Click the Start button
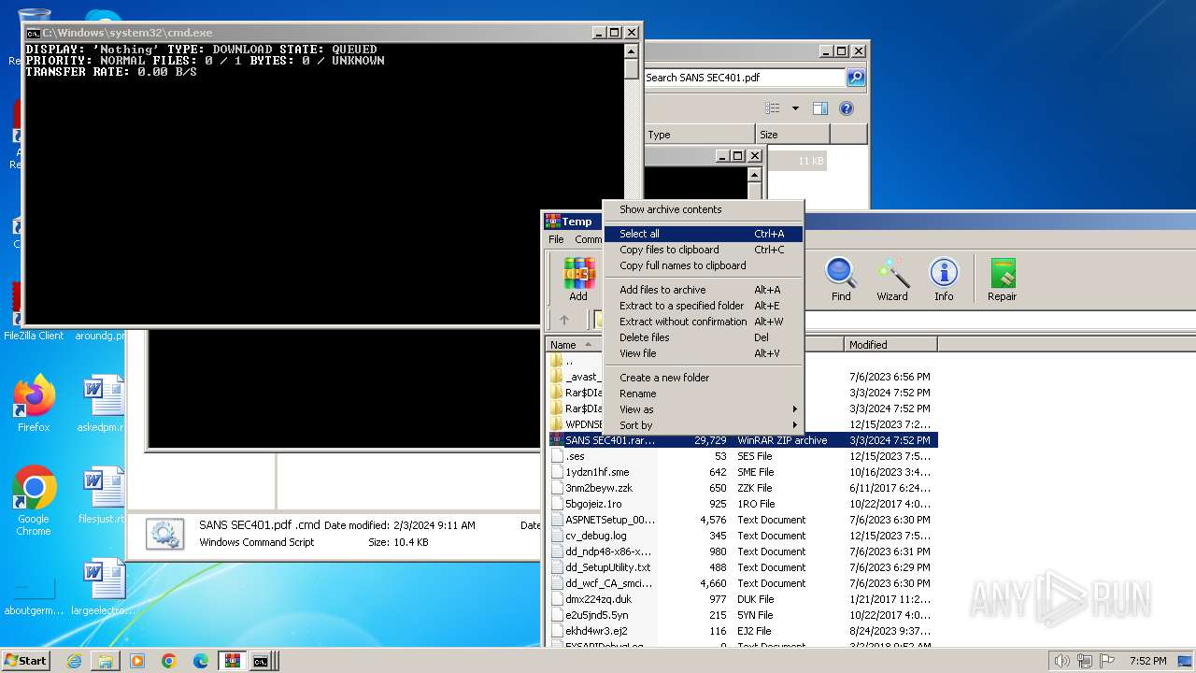1196x673 pixels. (26, 661)
